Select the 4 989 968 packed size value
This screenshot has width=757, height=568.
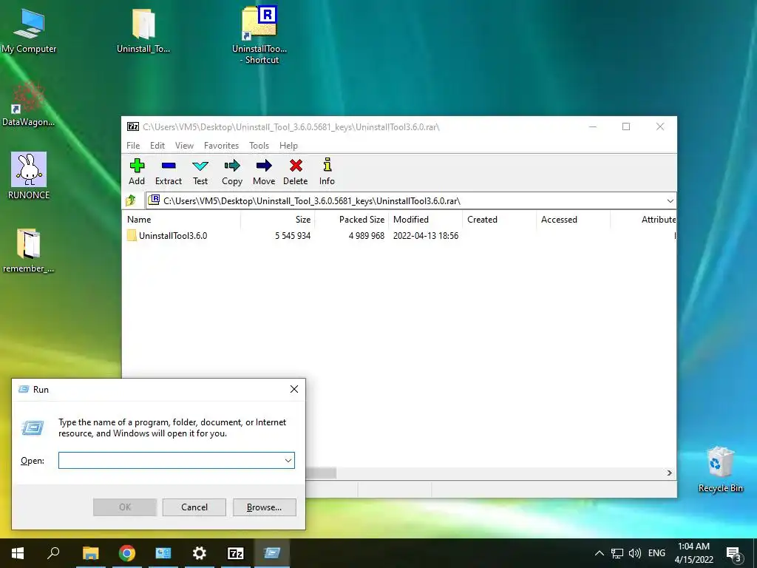(x=367, y=236)
